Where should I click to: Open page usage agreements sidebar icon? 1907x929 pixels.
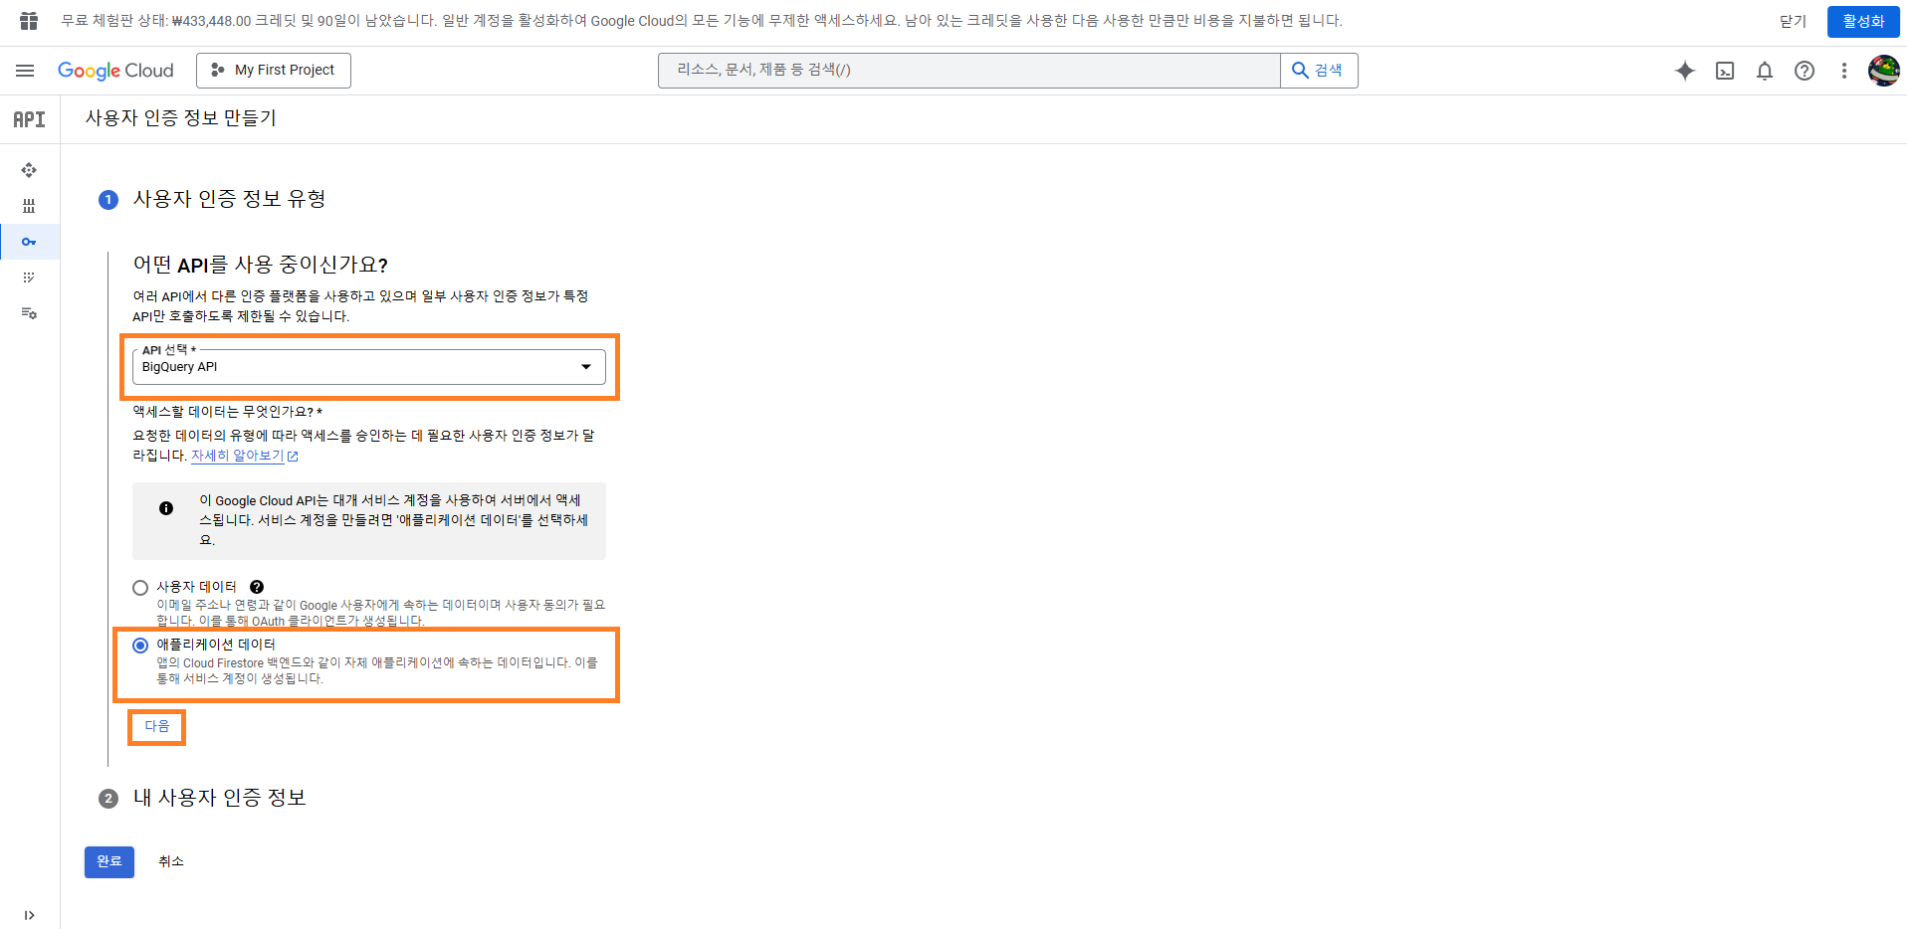pos(29,313)
